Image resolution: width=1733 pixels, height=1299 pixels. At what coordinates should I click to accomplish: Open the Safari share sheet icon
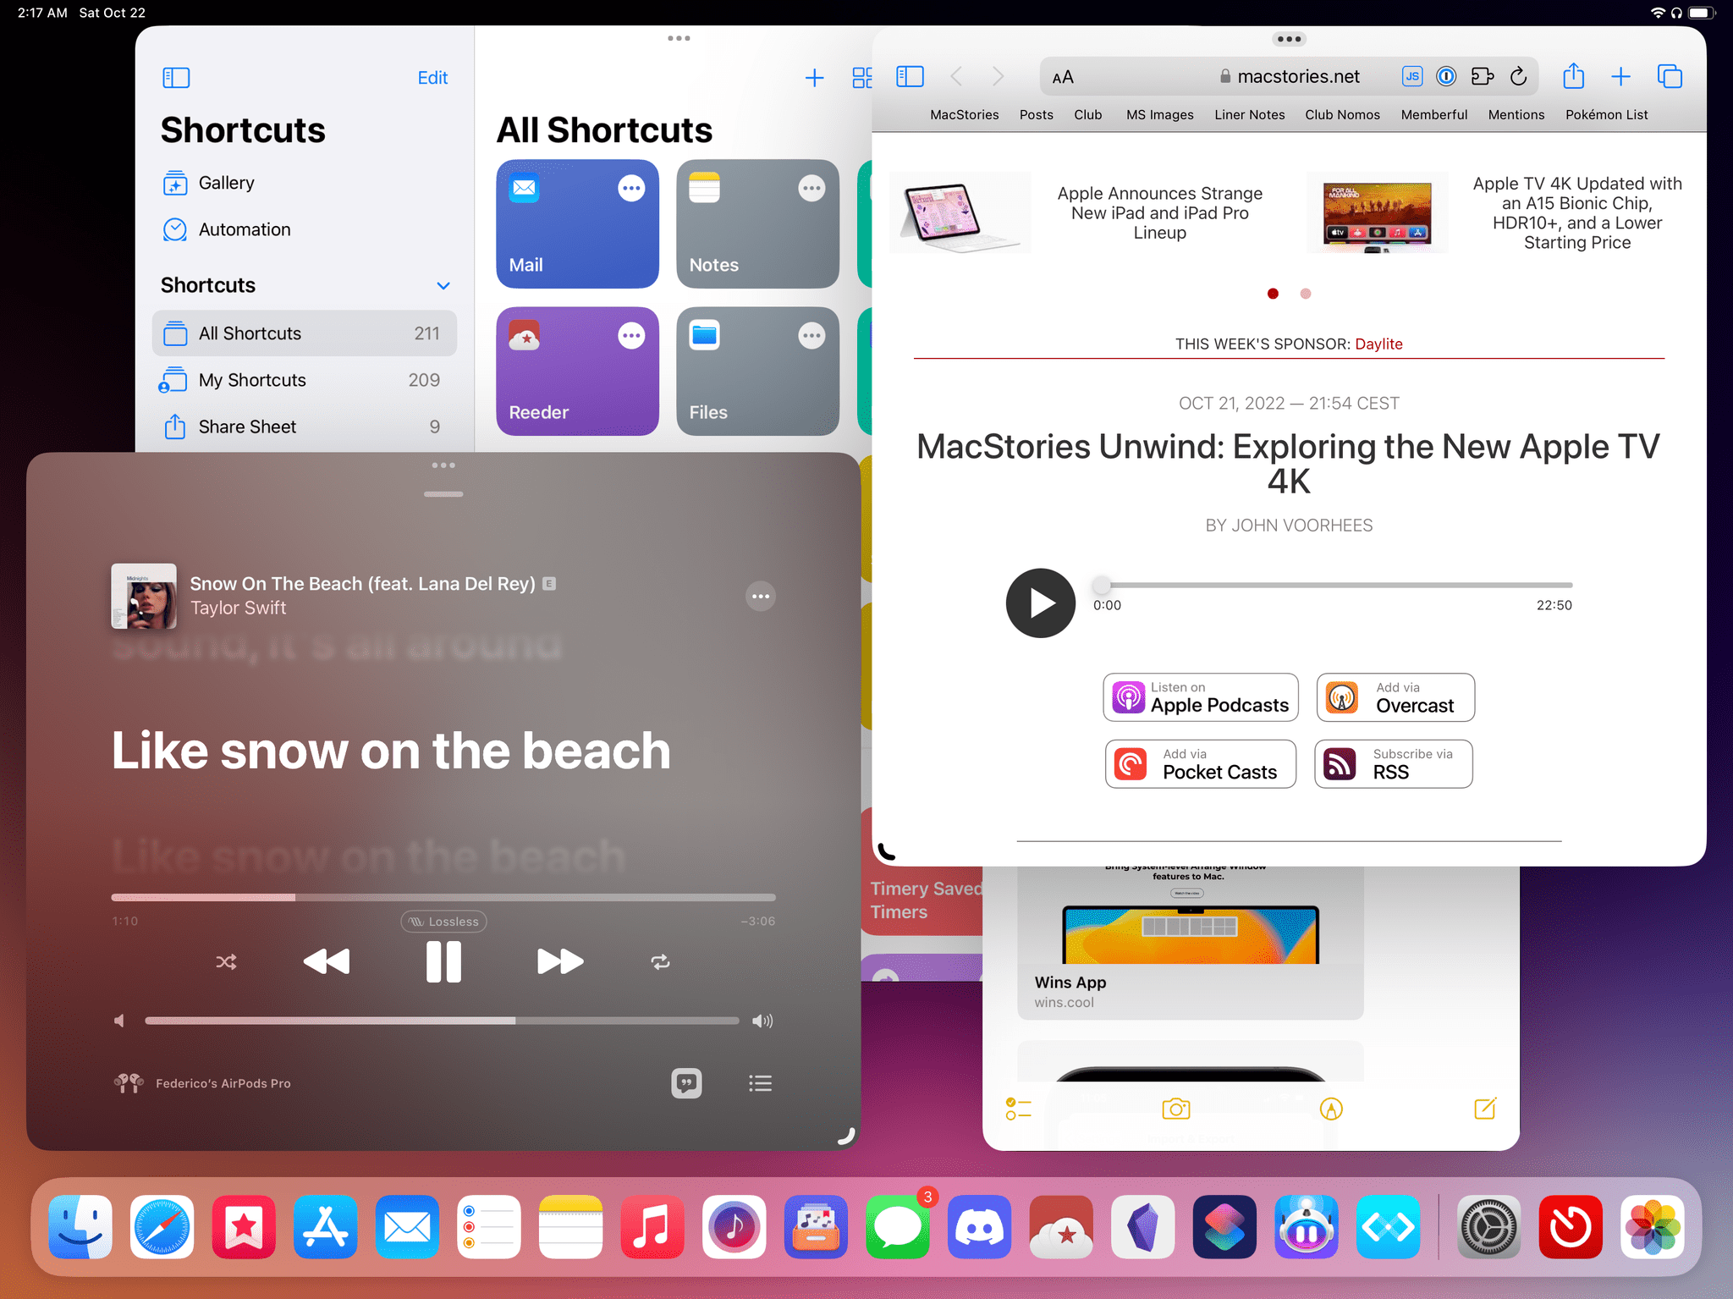[x=1573, y=76]
